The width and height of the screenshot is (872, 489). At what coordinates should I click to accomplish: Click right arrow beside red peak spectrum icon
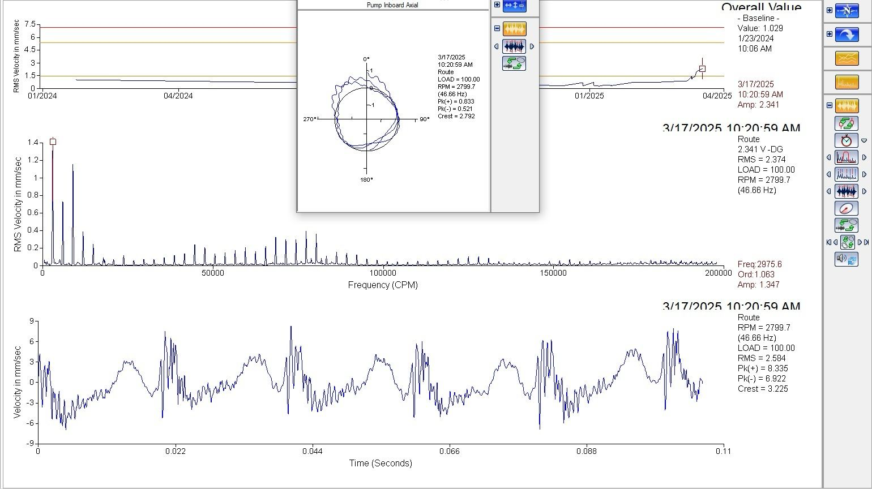click(x=864, y=157)
